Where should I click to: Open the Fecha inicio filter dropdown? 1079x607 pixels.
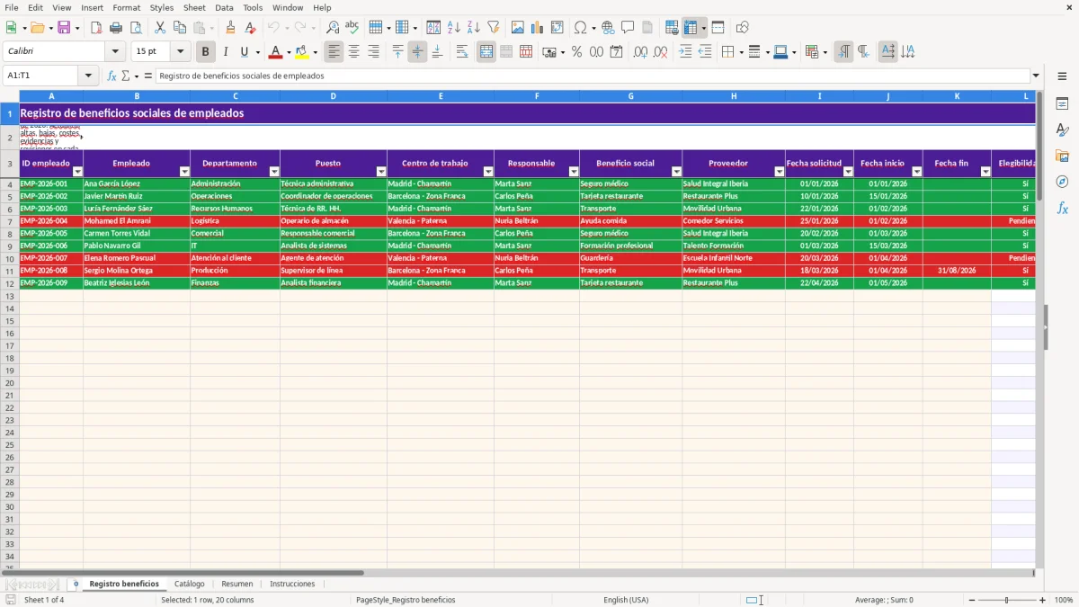pos(917,172)
